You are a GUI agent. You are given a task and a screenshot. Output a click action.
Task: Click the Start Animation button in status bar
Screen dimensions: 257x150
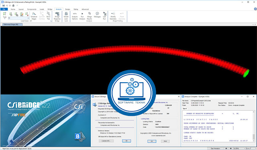(x=215, y=148)
